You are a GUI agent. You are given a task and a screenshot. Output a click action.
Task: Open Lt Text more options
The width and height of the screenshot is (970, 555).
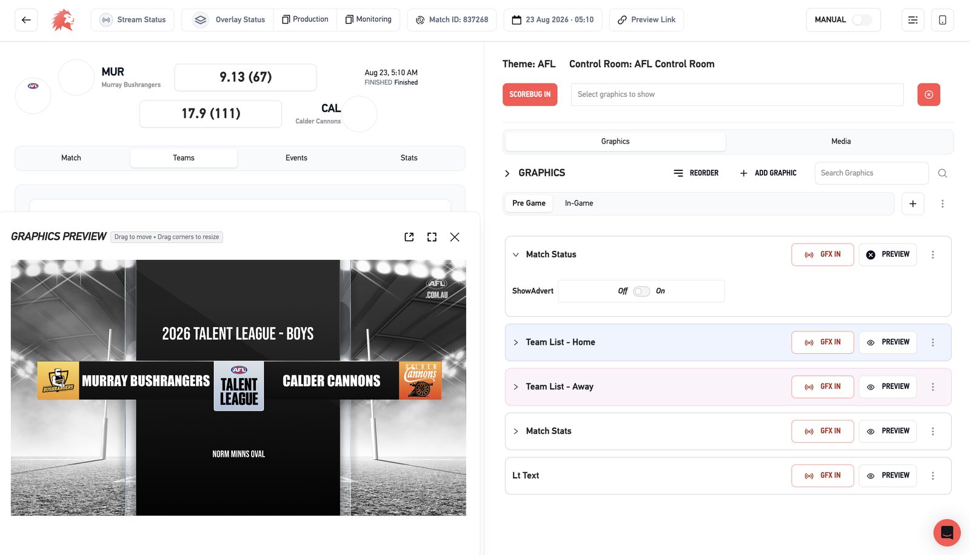coord(933,476)
